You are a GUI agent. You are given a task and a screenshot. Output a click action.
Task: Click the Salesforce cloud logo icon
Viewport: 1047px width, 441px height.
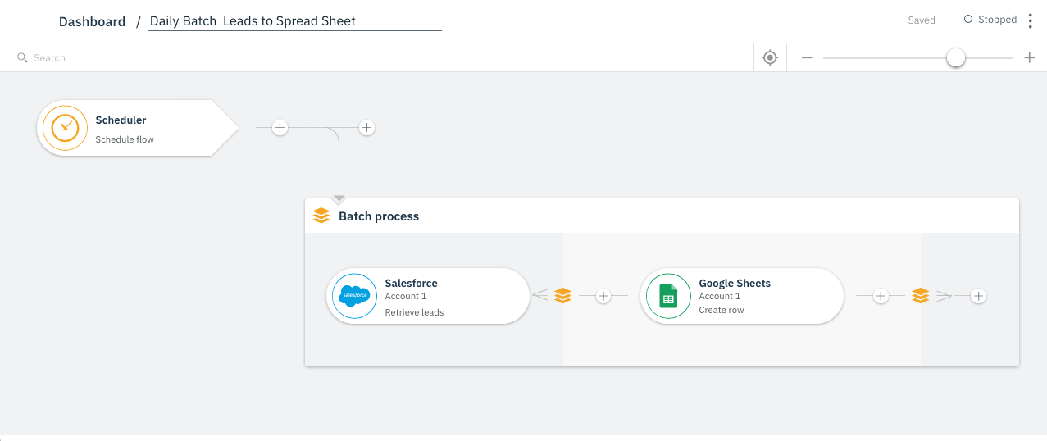(x=354, y=295)
